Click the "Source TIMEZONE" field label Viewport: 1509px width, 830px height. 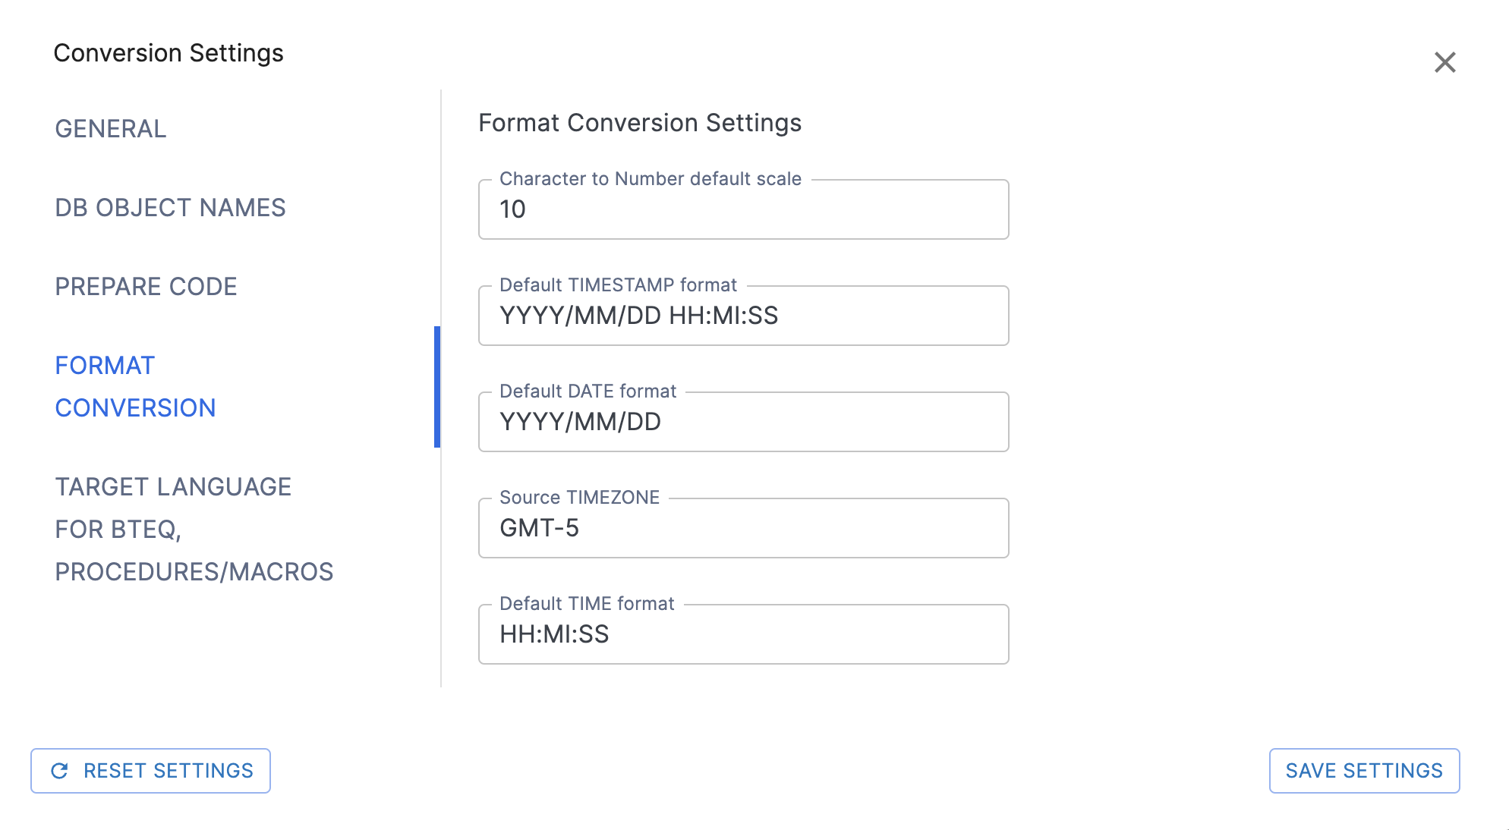[579, 498]
